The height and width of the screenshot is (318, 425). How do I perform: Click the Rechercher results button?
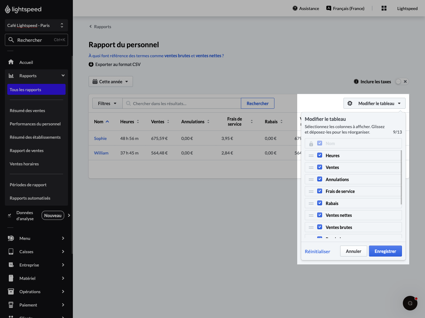[258, 103]
